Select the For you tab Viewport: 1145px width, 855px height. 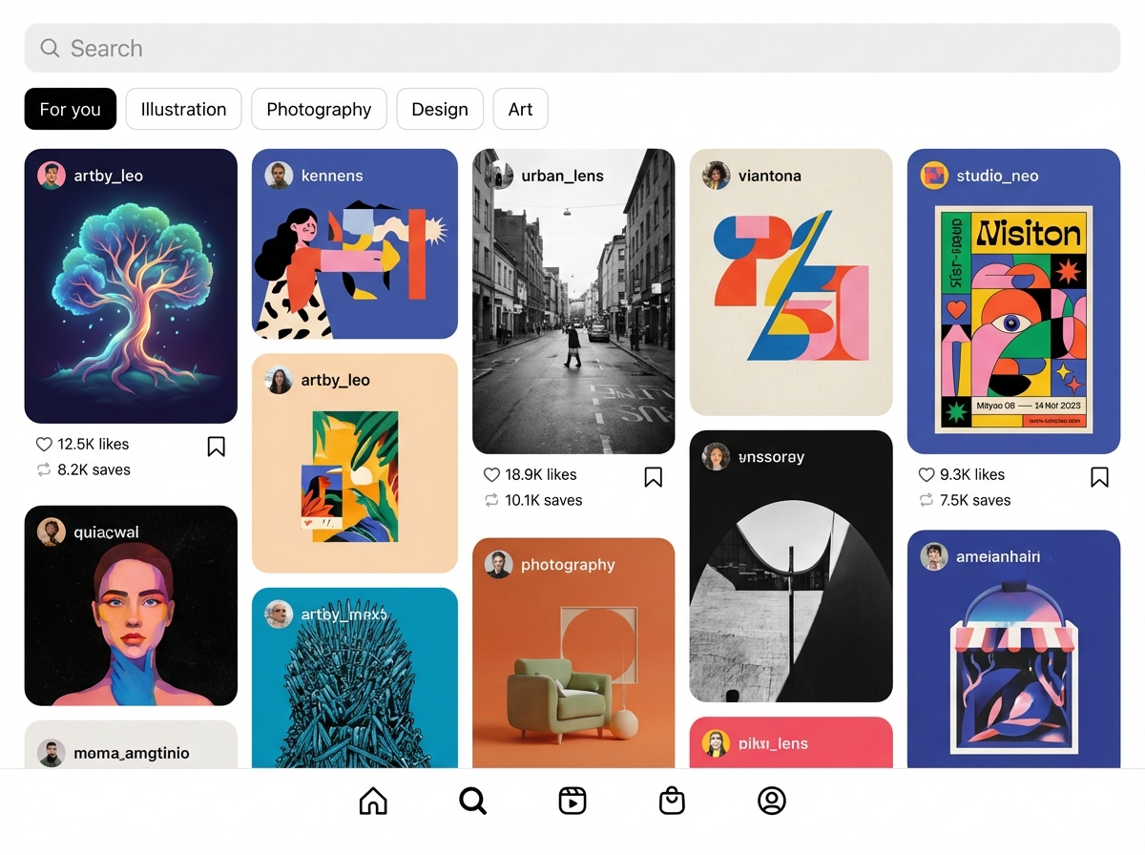(70, 109)
